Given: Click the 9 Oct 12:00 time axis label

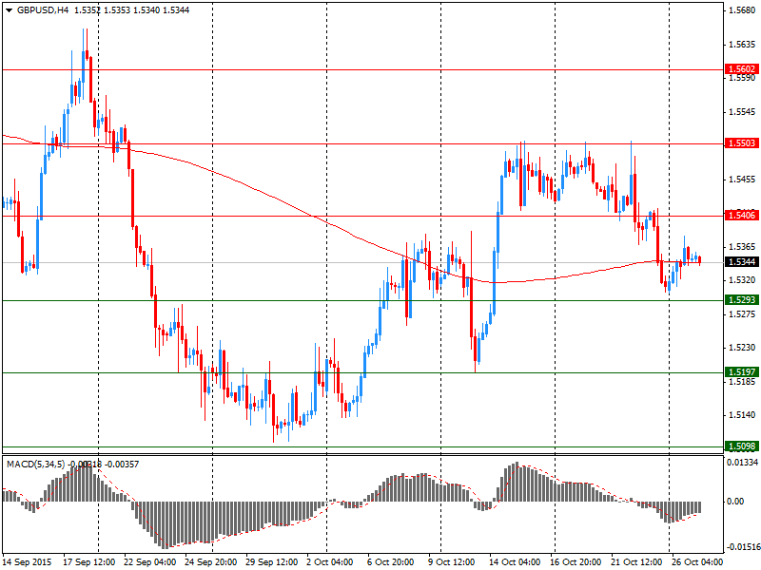Looking at the screenshot, I should tap(452, 562).
